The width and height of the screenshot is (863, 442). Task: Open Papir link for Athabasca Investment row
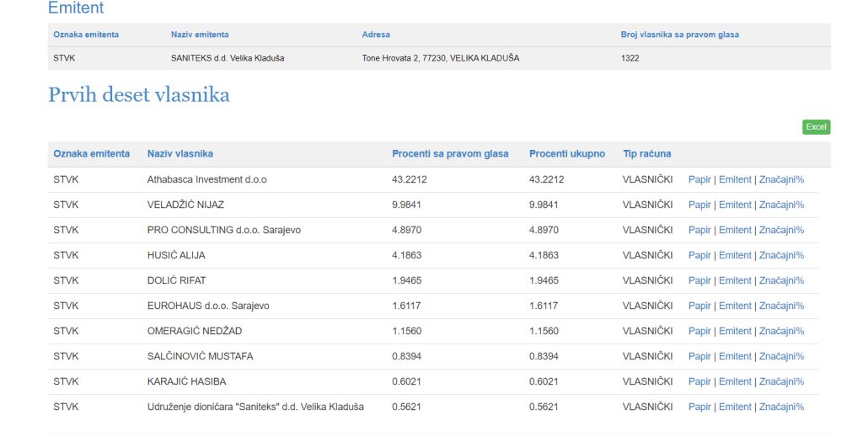point(700,179)
